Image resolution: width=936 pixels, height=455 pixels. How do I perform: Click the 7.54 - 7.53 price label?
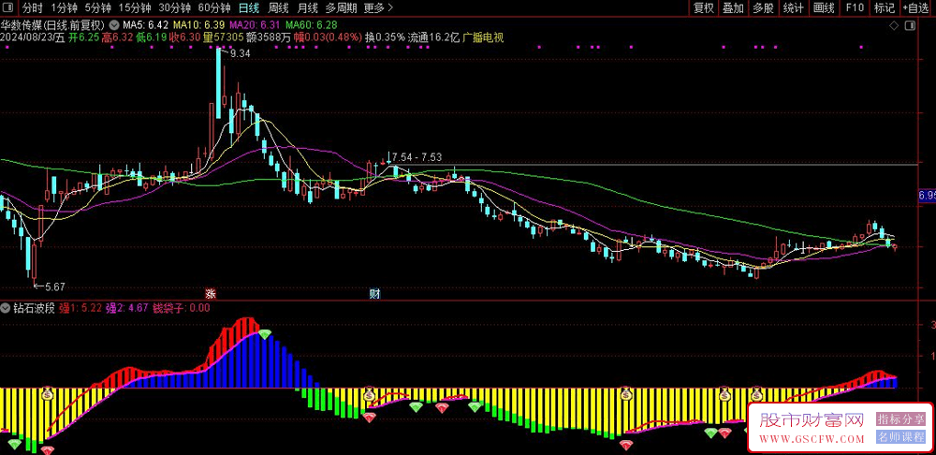coord(417,157)
